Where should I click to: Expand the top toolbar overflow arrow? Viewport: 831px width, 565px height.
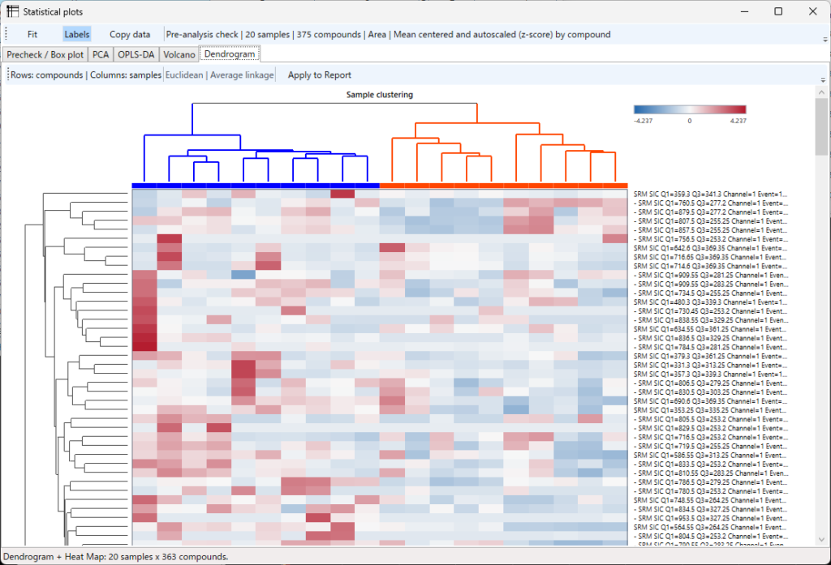click(x=825, y=40)
